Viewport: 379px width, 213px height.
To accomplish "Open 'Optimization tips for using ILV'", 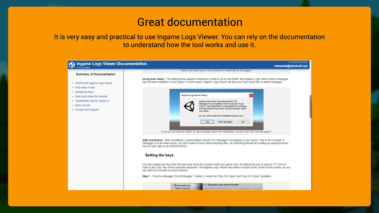I will tap(92, 101).
